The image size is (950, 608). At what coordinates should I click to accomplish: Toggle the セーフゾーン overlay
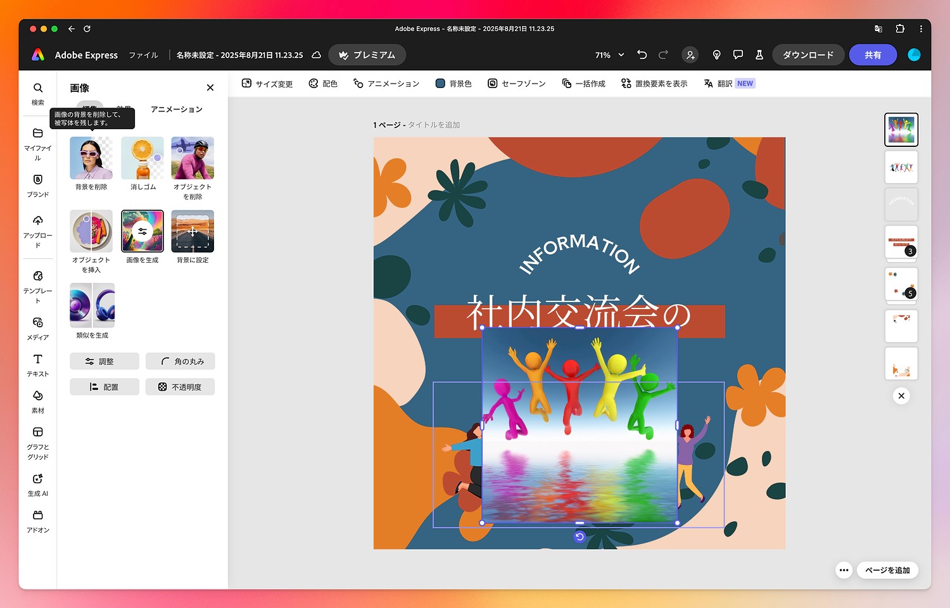[x=516, y=83]
